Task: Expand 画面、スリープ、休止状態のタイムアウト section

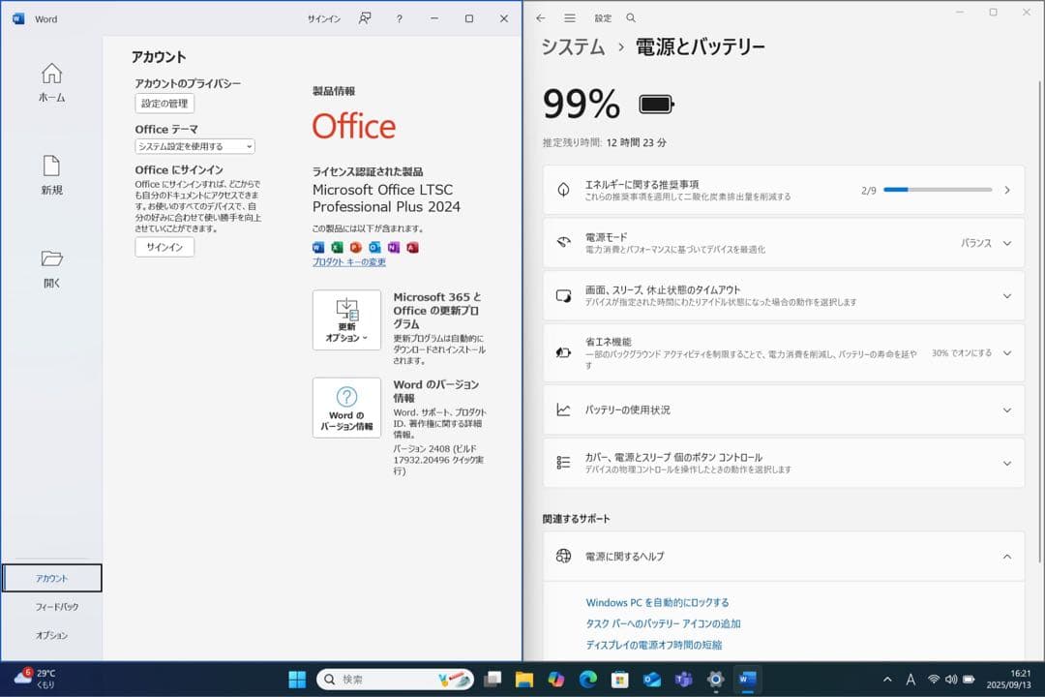Action: click(1007, 296)
